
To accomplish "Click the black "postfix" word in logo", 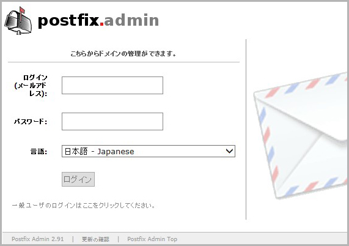I will click(68, 21).
